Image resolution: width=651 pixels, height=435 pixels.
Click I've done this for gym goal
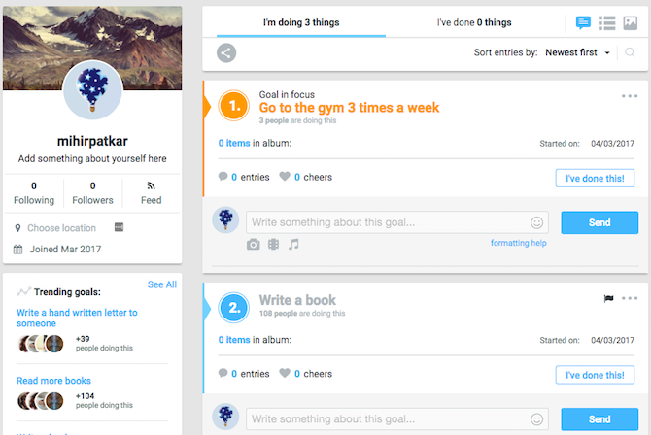coord(595,179)
